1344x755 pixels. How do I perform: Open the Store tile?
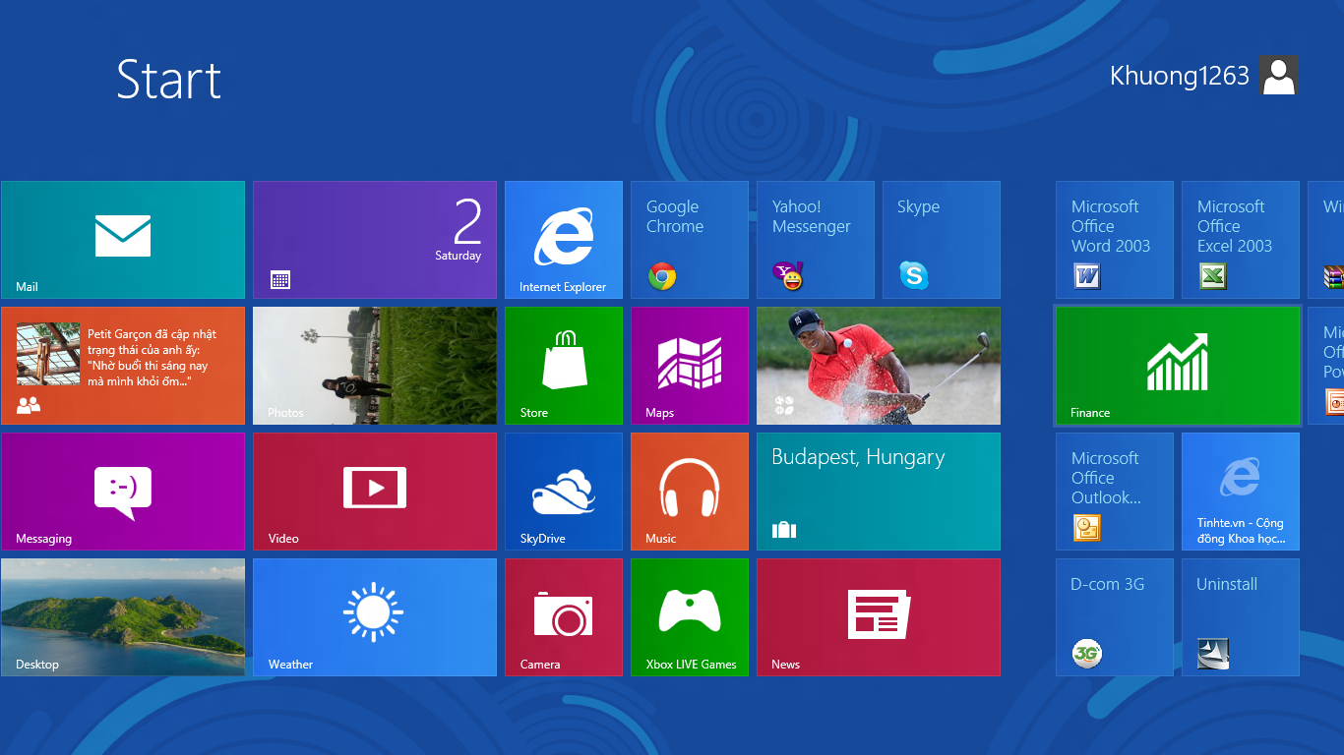pos(564,366)
